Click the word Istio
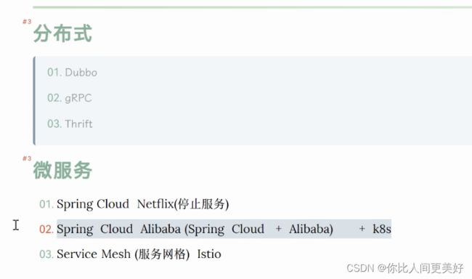 (x=209, y=254)
